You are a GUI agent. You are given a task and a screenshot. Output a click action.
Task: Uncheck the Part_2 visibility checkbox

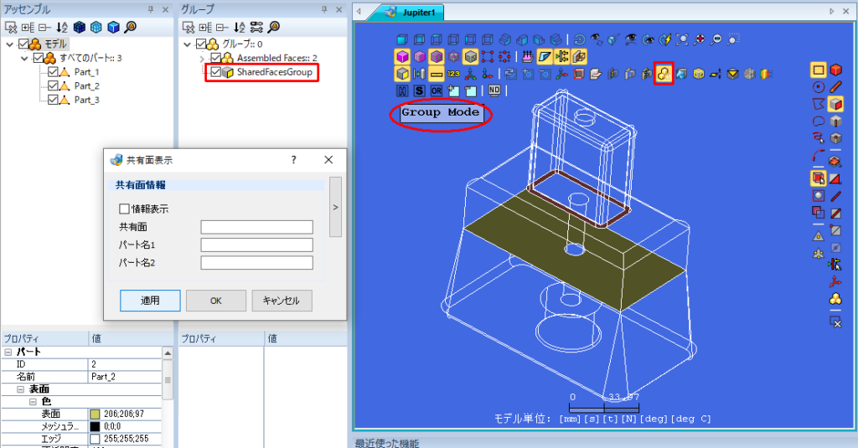53,85
